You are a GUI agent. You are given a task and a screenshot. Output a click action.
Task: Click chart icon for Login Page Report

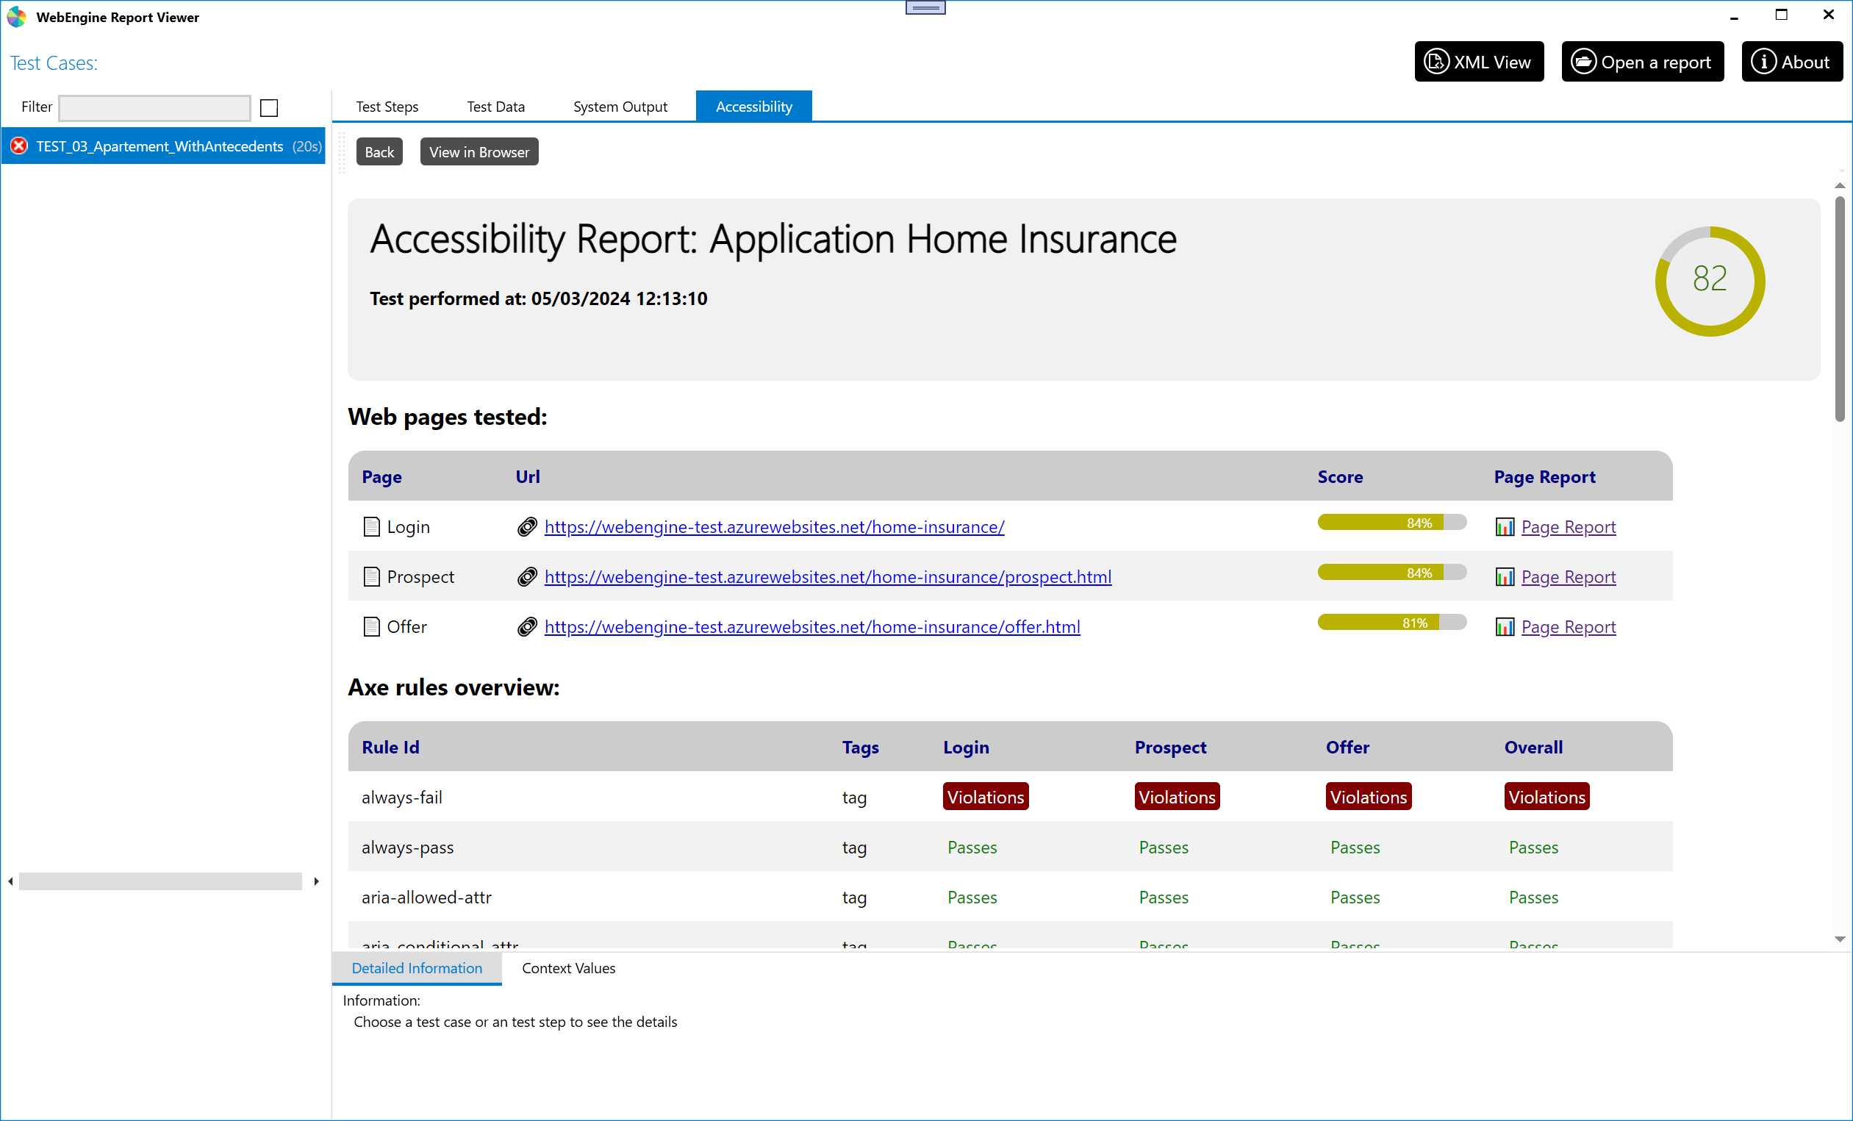pyautogui.click(x=1505, y=526)
